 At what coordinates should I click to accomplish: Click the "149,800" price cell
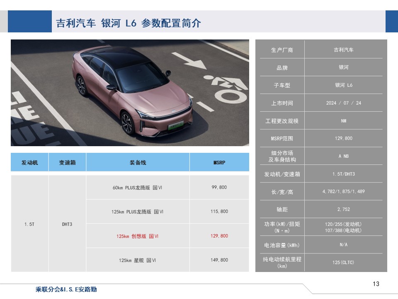(219, 260)
